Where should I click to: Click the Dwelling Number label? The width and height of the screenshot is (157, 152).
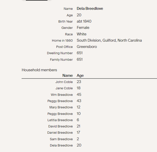pyautogui.click(x=60, y=53)
